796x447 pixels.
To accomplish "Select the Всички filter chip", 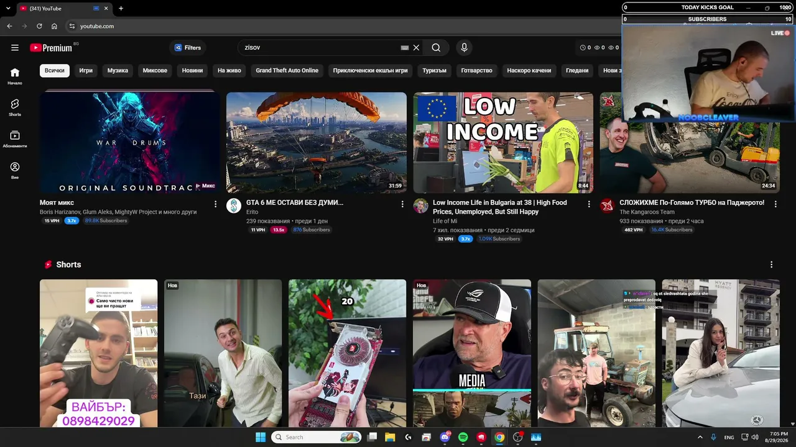I will (55, 71).
